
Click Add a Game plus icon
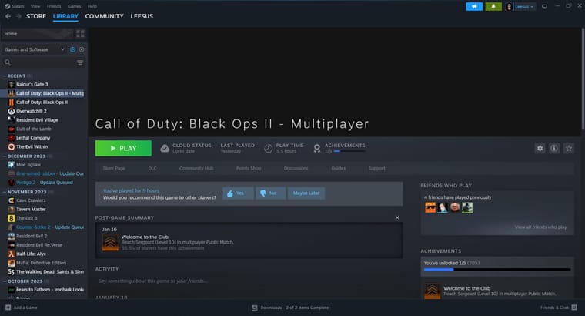[x=8, y=308]
